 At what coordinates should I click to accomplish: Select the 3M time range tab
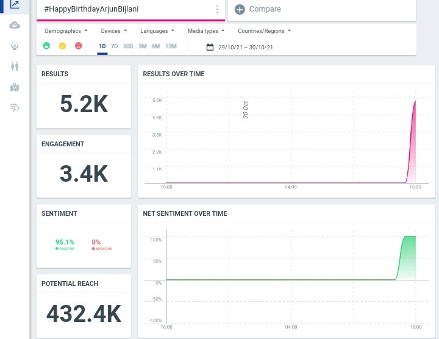click(x=143, y=46)
